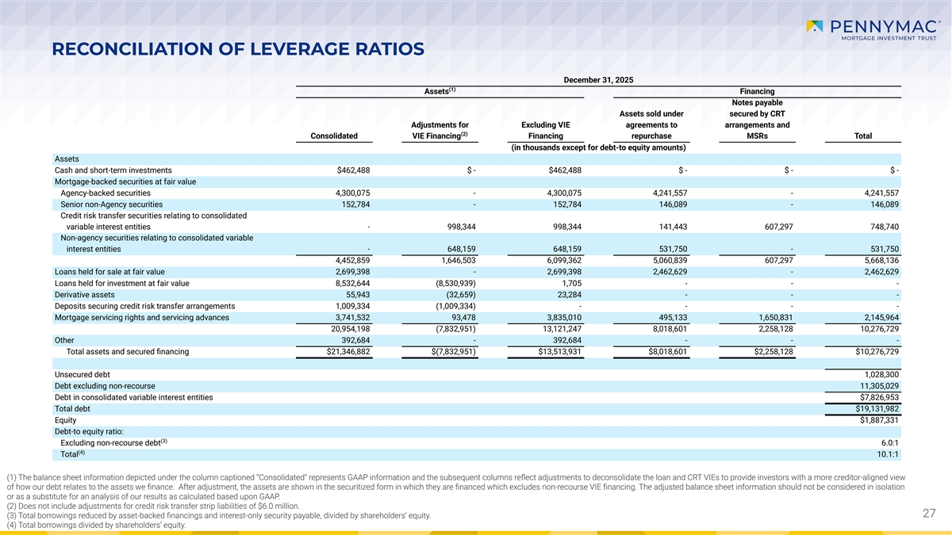952x535 pixels.
Task: Click the Pennymac logo icon
Action: coord(815,26)
